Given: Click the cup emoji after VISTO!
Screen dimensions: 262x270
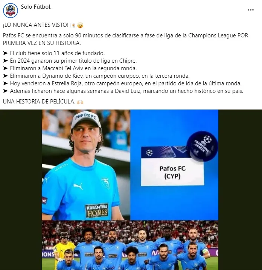Looking at the screenshot, I should [73, 25].
